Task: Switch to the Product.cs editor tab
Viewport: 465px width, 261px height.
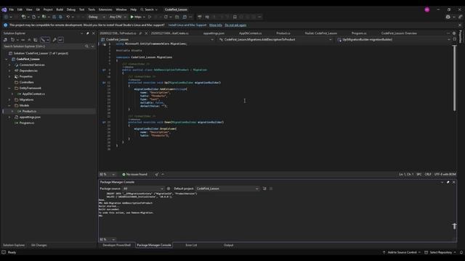Action: pos(283,33)
